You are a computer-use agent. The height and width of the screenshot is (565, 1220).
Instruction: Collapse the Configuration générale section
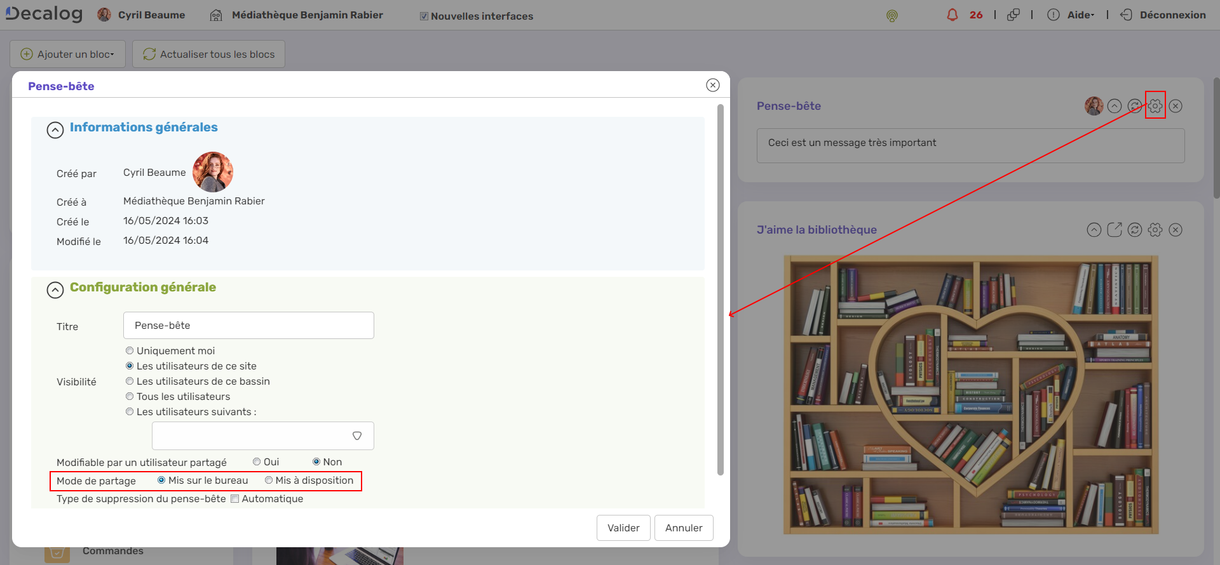point(55,290)
